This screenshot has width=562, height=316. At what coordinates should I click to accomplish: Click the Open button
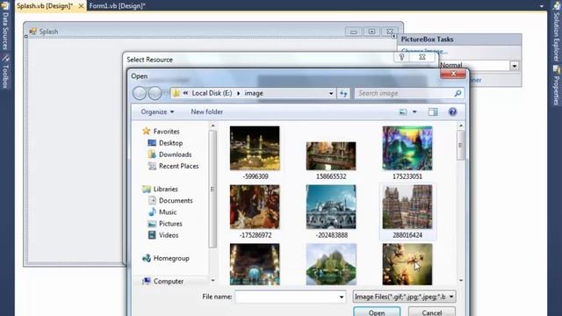coord(377,312)
